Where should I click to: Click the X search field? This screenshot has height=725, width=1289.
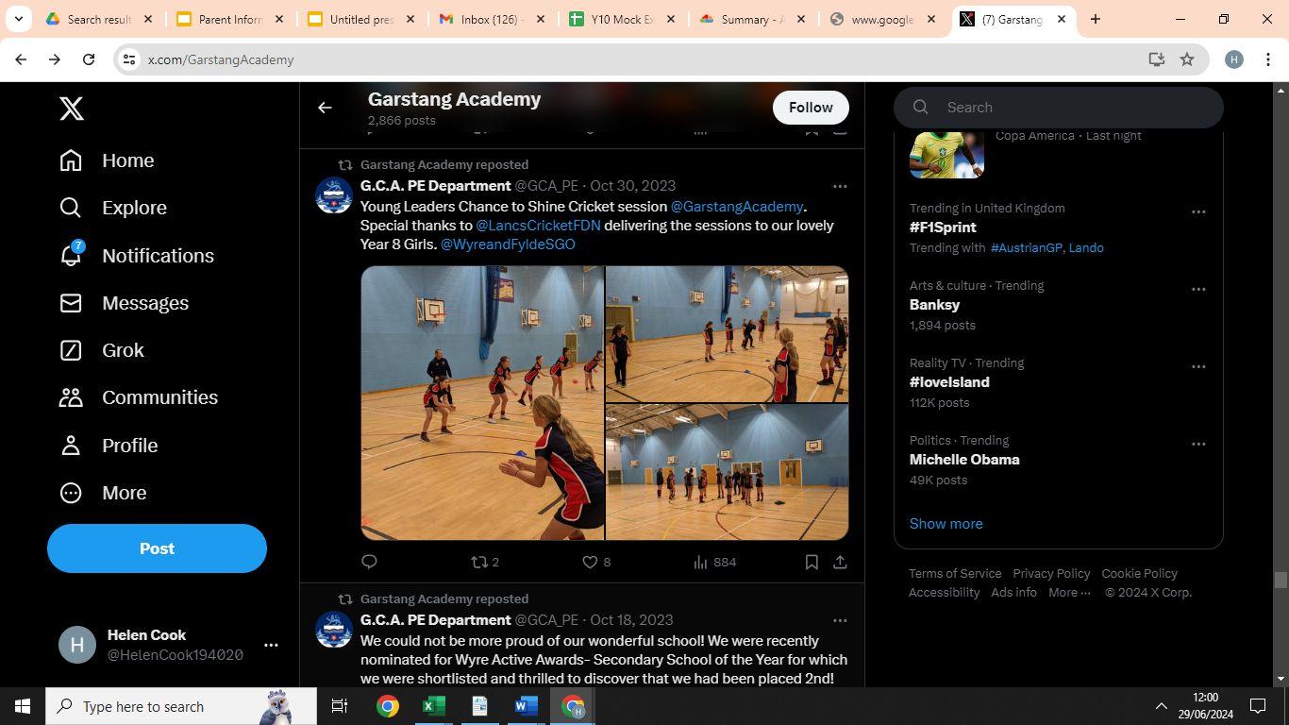coord(1059,108)
